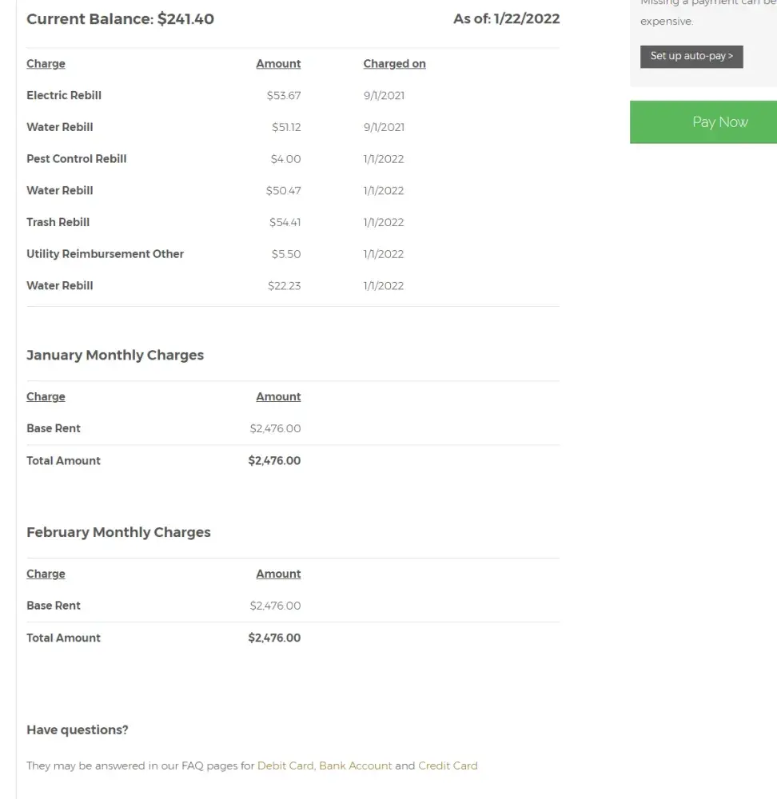
Task: Select the Trash Rebill charge label
Action: coord(58,222)
